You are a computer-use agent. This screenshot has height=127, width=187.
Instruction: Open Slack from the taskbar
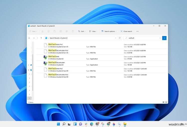pyautogui.click(x=86, y=124)
